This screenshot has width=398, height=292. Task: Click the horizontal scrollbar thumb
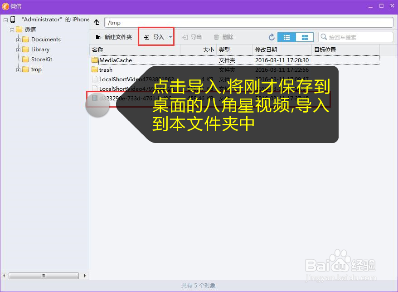[44, 276]
